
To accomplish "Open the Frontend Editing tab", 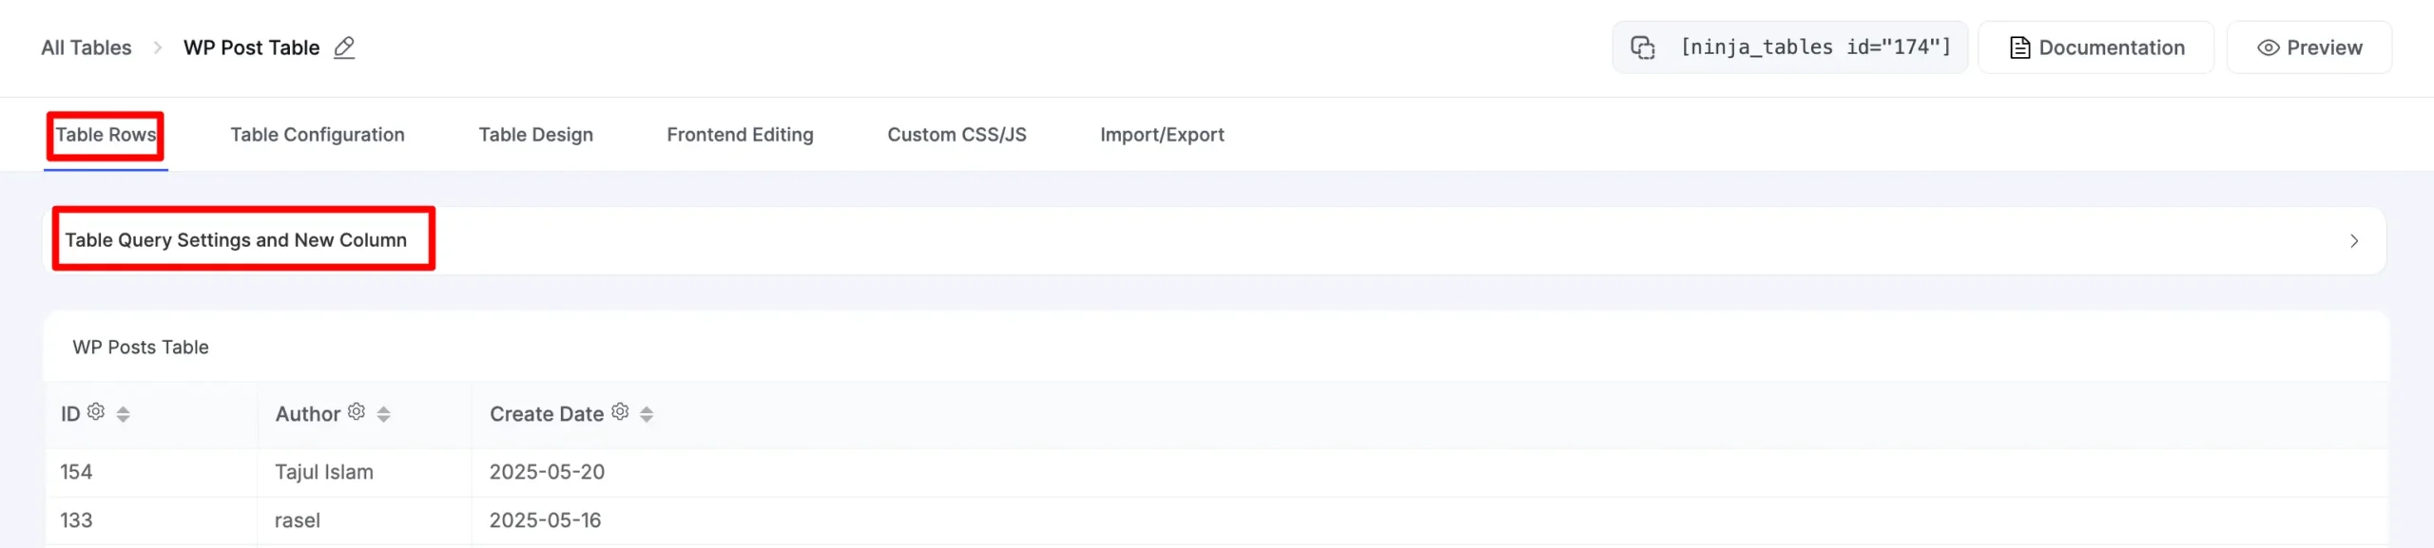I will click(740, 135).
